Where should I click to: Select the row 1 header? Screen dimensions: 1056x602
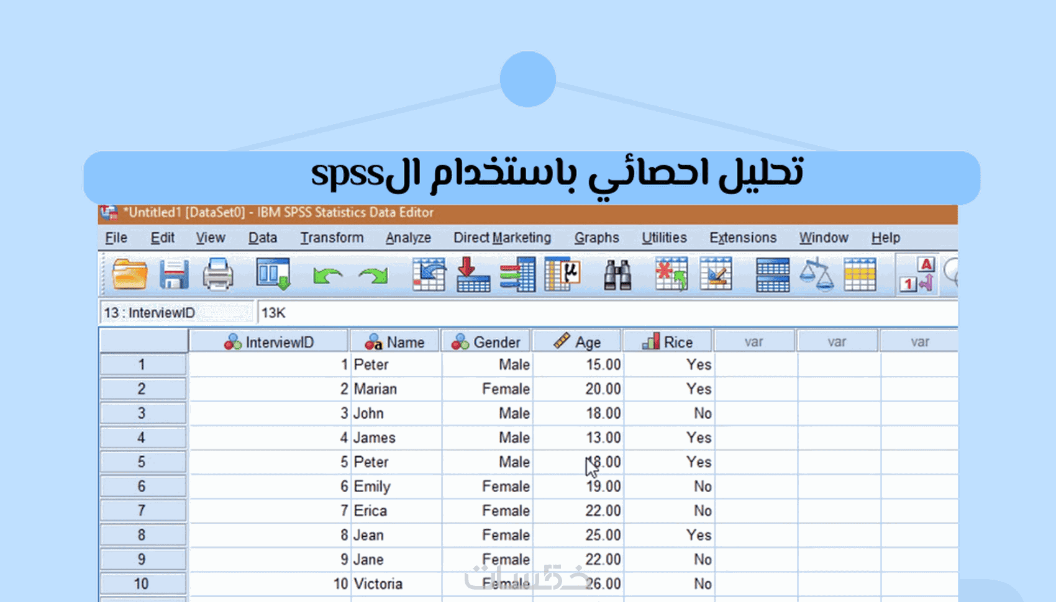coord(143,365)
